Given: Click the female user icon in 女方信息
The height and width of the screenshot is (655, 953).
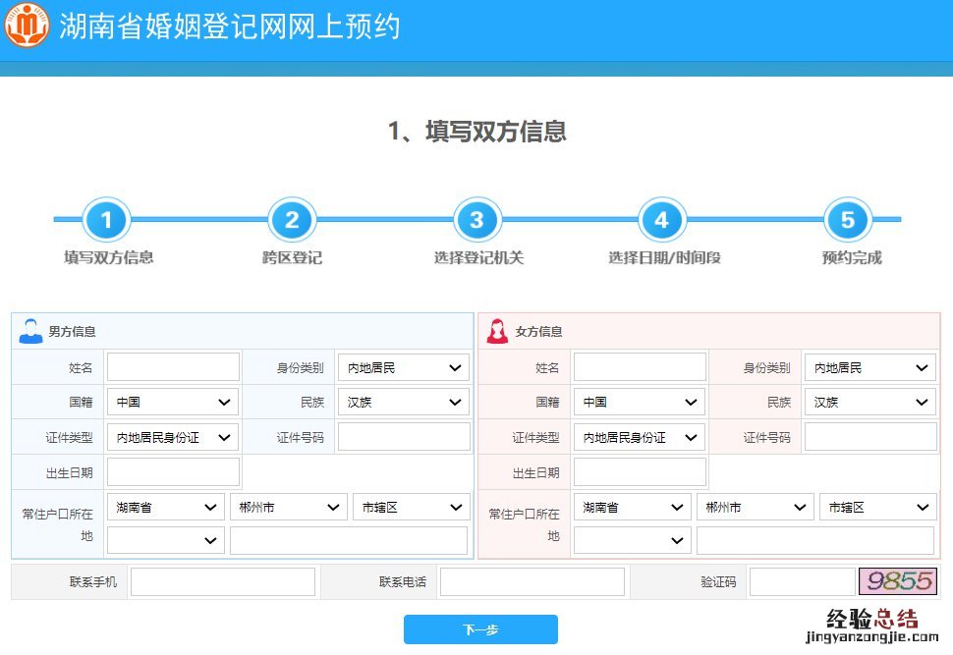Looking at the screenshot, I should pyautogui.click(x=497, y=331).
